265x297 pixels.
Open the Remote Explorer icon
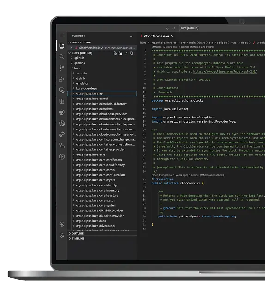61,90
